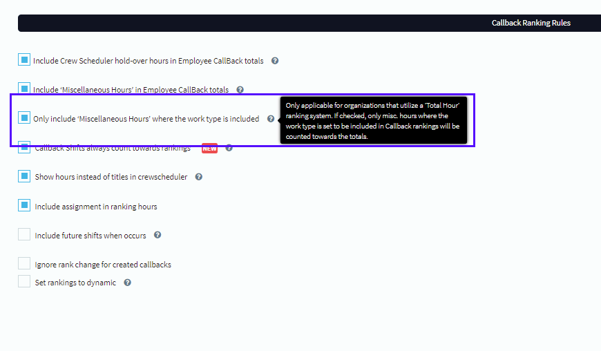Enable Include future shifts when occurs checkbox
The width and height of the screenshot is (601, 351).
(x=24, y=235)
